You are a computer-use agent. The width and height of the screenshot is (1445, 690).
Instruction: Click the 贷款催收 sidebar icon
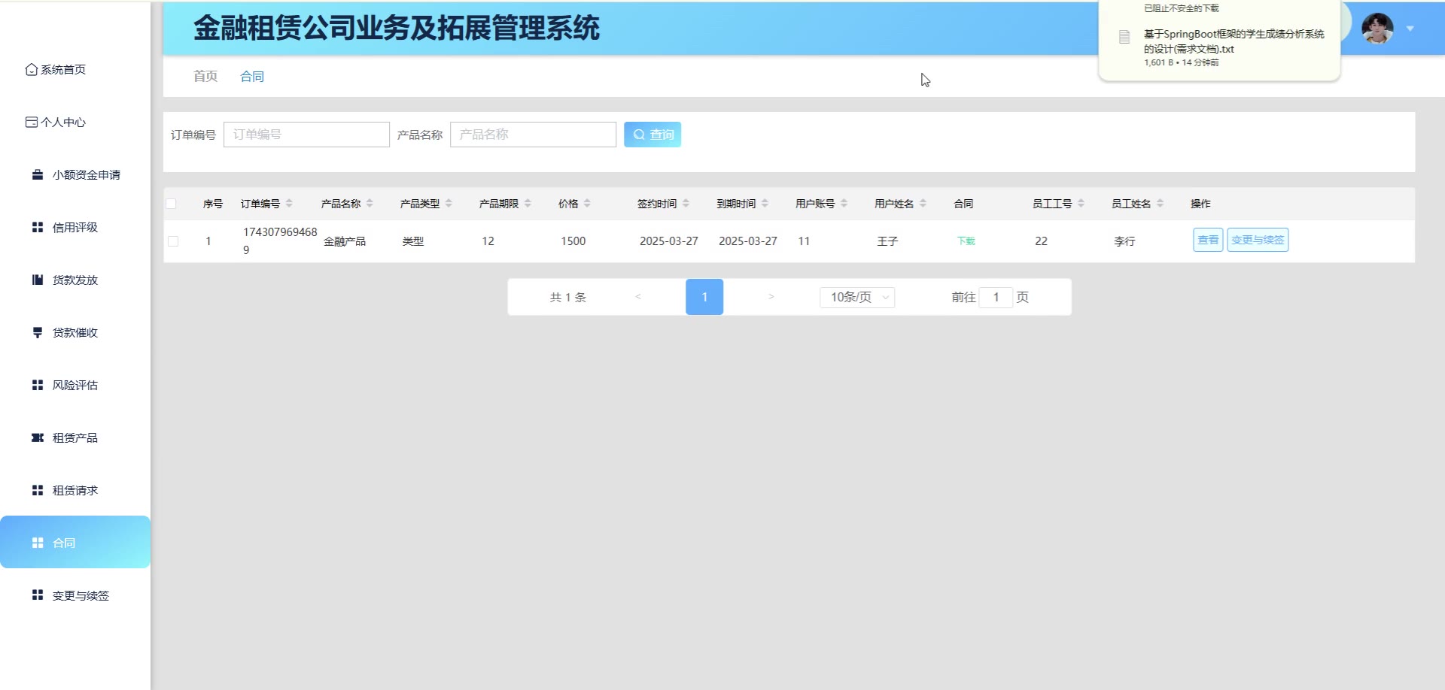(x=38, y=332)
